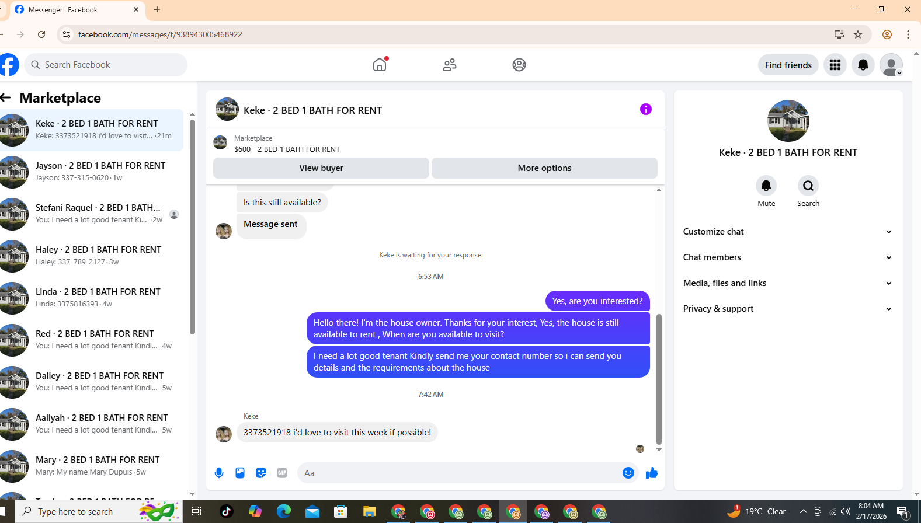Reload the page
Screen dimensions: 921x523
coord(41,34)
